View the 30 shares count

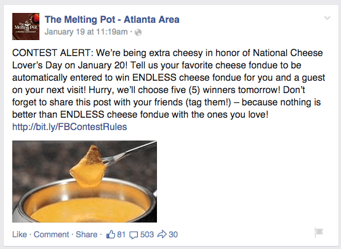click(x=173, y=234)
